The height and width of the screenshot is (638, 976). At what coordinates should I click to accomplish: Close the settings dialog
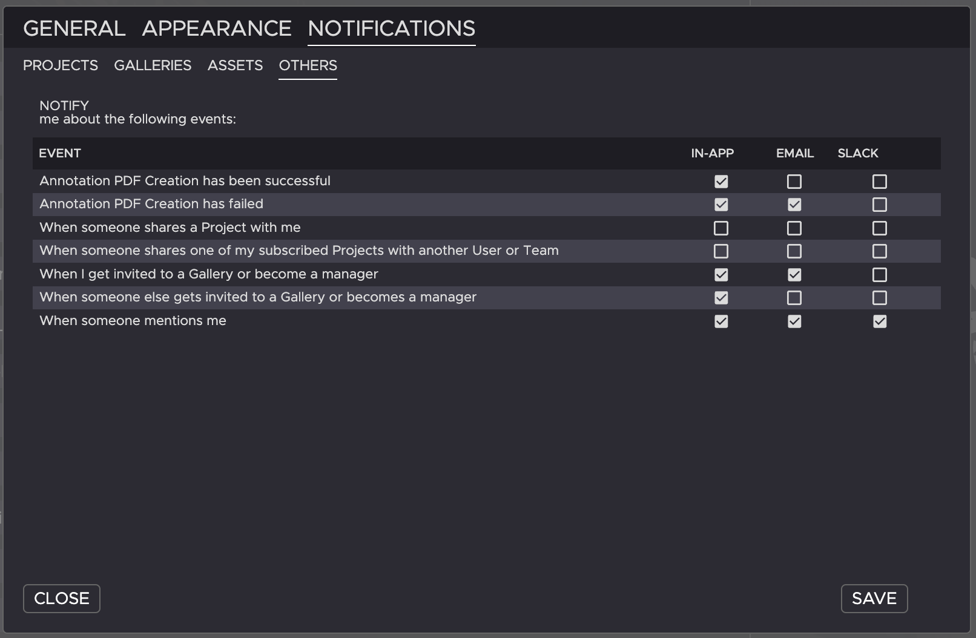coord(62,599)
